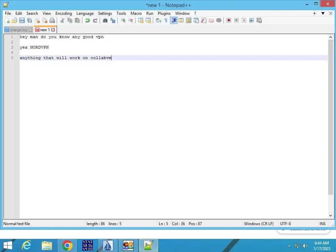This screenshot has width=336, height=252.
Task: Switch to the change.log tab
Action: [18, 30]
